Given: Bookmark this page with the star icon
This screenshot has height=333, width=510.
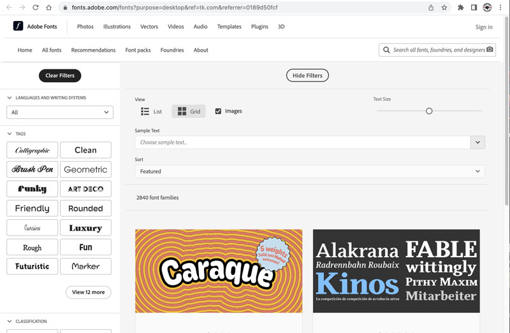Looking at the screenshot, I should [444, 8].
